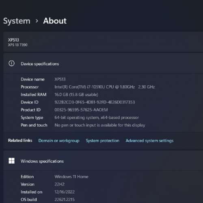Select the Device name value XPS13
The height and width of the screenshot is (203, 203).
pyautogui.click(x=60, y=79)
